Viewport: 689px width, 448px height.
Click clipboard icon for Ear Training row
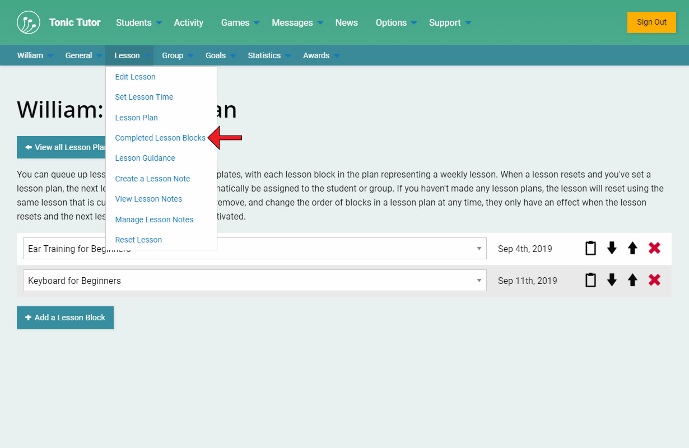(590, 248)
